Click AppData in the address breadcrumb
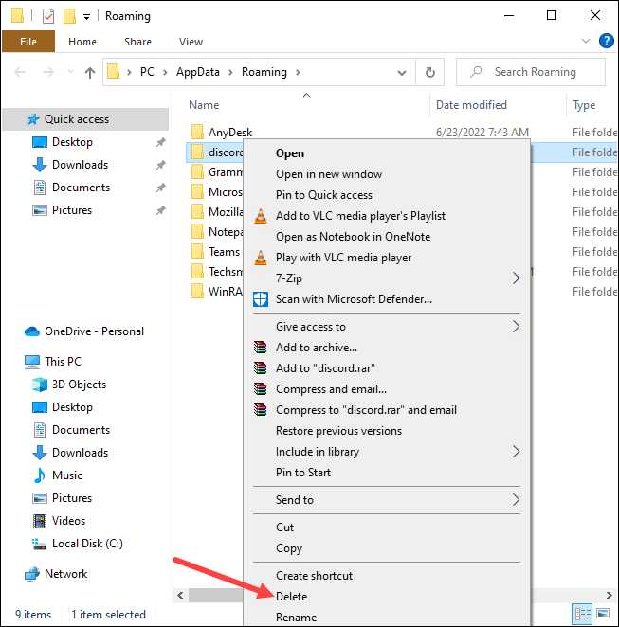This screenshot has width=619, height=627. 198,72
